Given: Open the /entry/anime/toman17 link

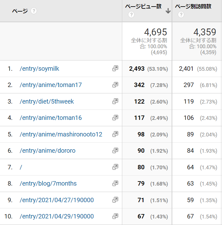Looking at the screenshot, I should (51, 85).
